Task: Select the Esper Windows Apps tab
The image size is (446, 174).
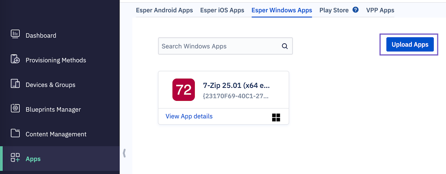Action: coord(282,10)
